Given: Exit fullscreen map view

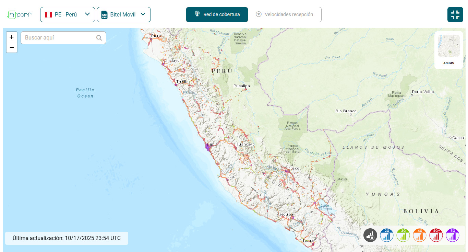Looking at the screenshot, I should (455, 15).
